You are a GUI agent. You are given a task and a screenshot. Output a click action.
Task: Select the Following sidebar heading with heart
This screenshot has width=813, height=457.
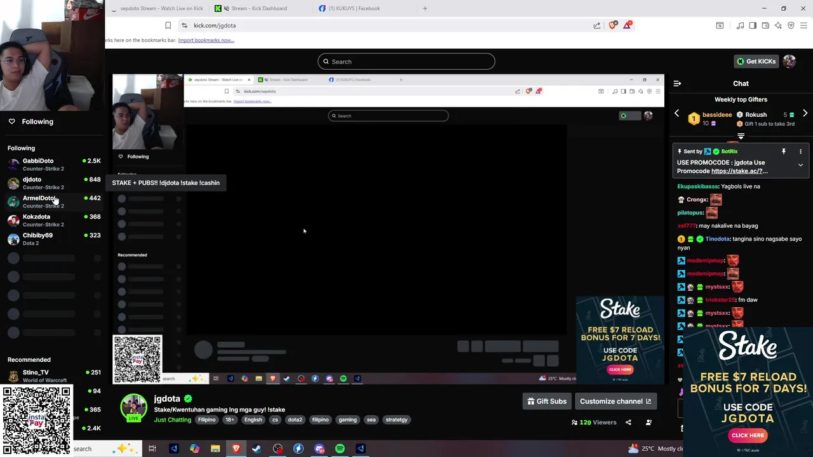point(30,121)
